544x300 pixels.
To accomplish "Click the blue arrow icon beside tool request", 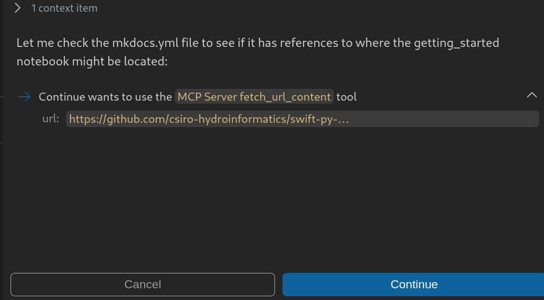I will pyautogui.click(x=25, y=96).
